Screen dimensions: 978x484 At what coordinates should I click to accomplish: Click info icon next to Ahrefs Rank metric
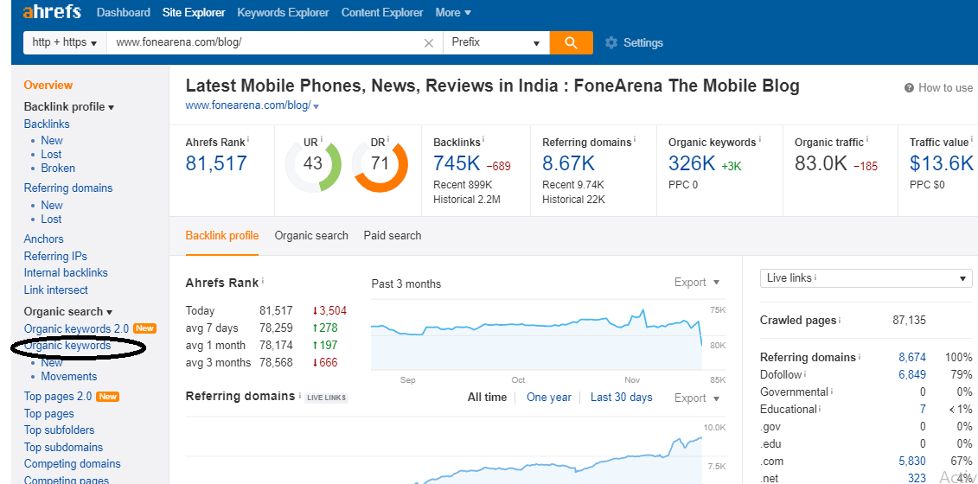click(x=248, y=139)
